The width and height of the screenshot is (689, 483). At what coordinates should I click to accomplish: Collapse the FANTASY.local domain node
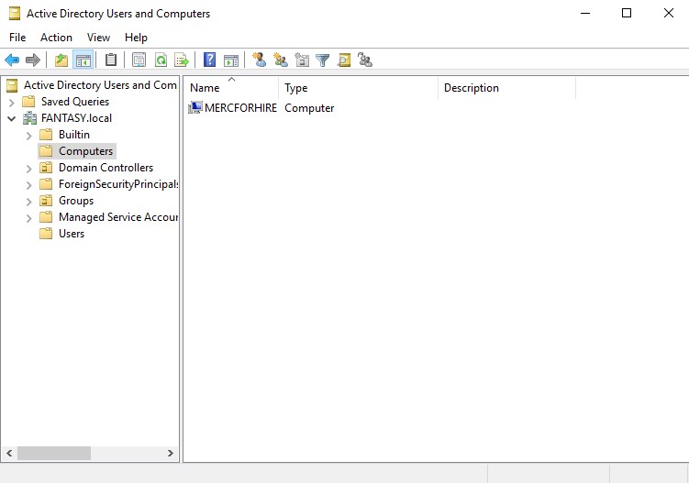(12, 118)
